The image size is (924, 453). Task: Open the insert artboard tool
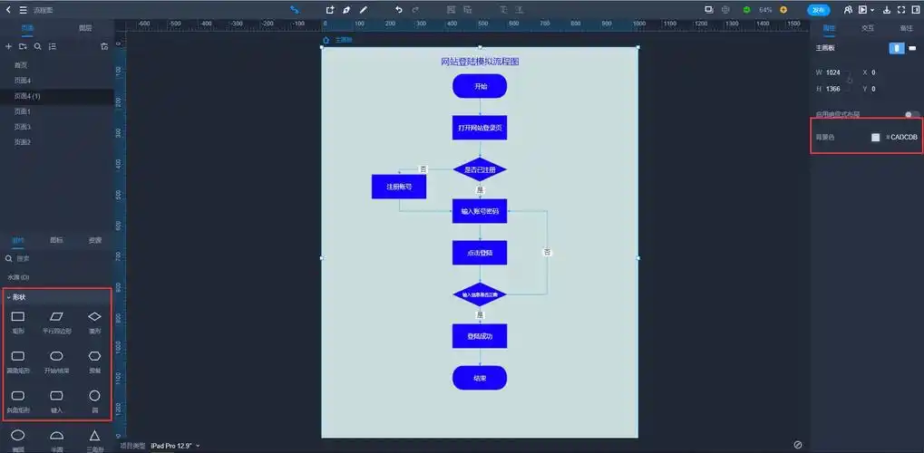(x=330, y=9)
